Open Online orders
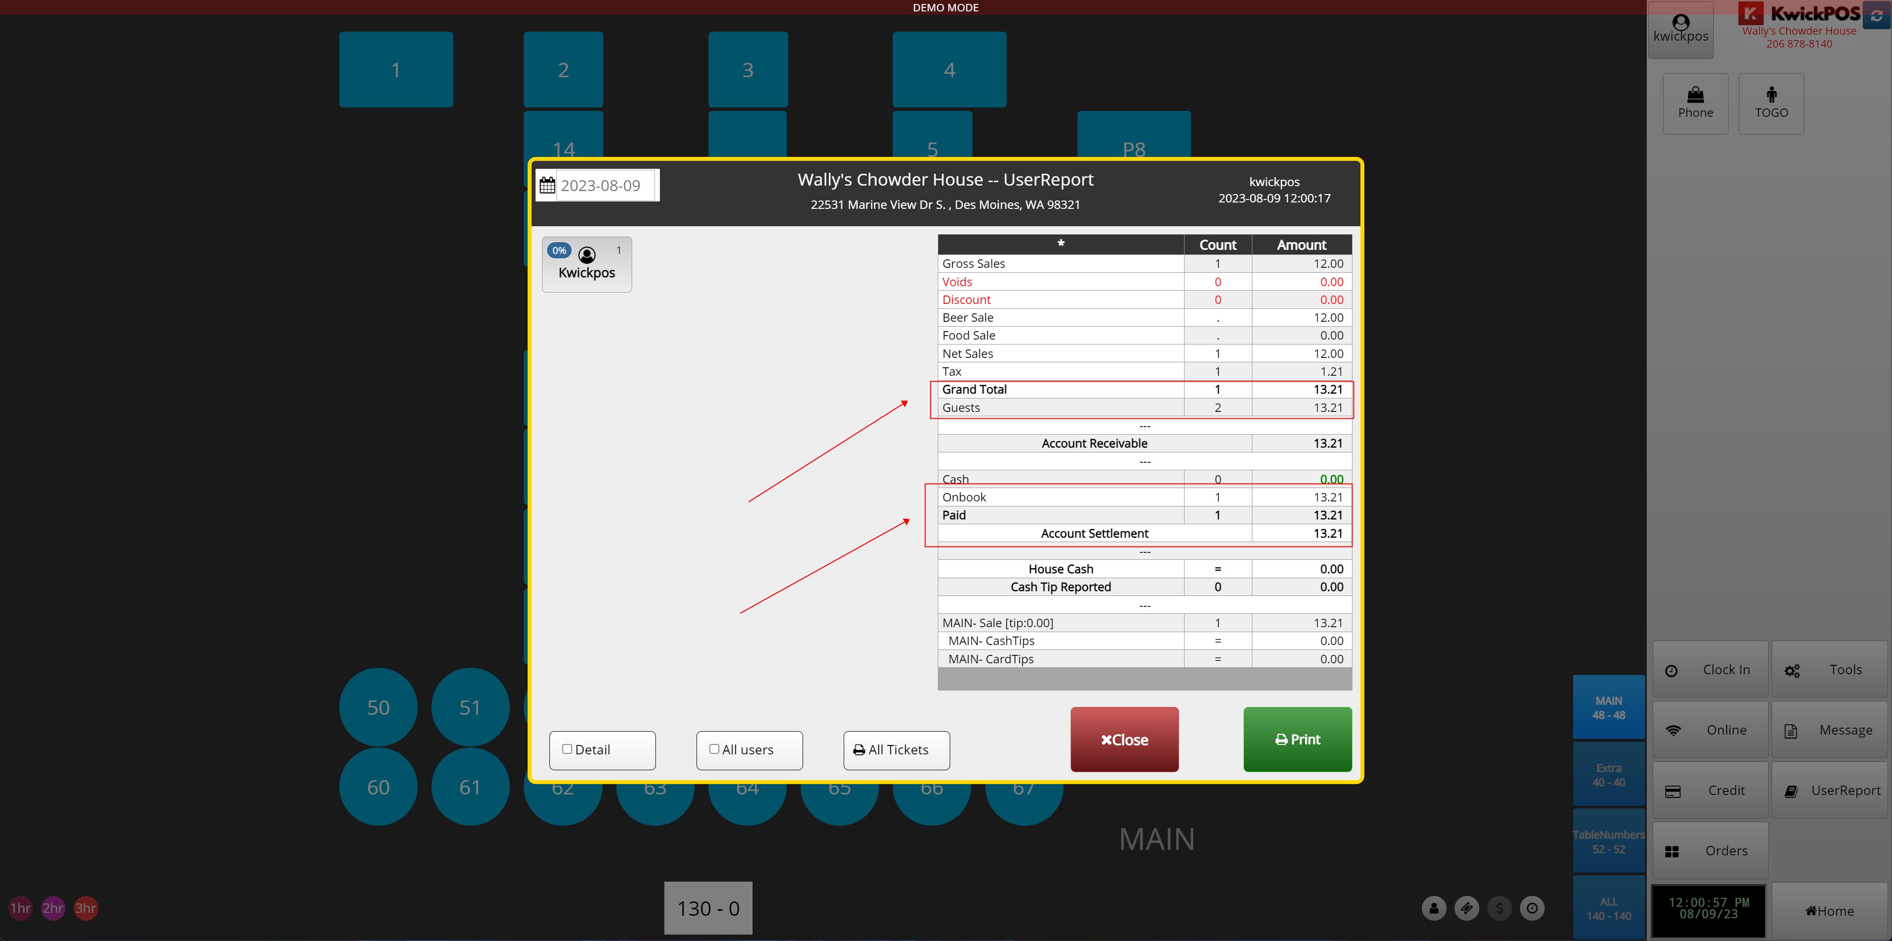 coord(1711,730)
